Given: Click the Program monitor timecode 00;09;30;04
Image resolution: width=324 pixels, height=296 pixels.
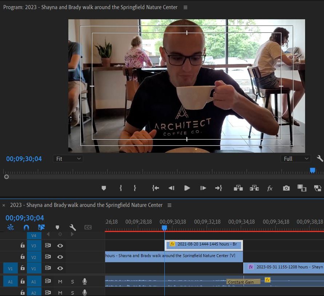Looking at the screenshot, I should (x=24, y=159).
